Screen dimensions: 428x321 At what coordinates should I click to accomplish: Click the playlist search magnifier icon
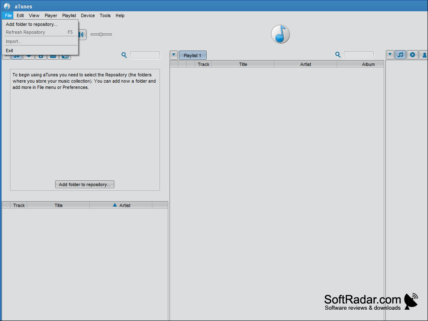click(x=338, y=55)
